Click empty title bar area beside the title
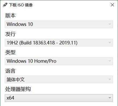The image size is (118, 106). click(x=72, y=5)
